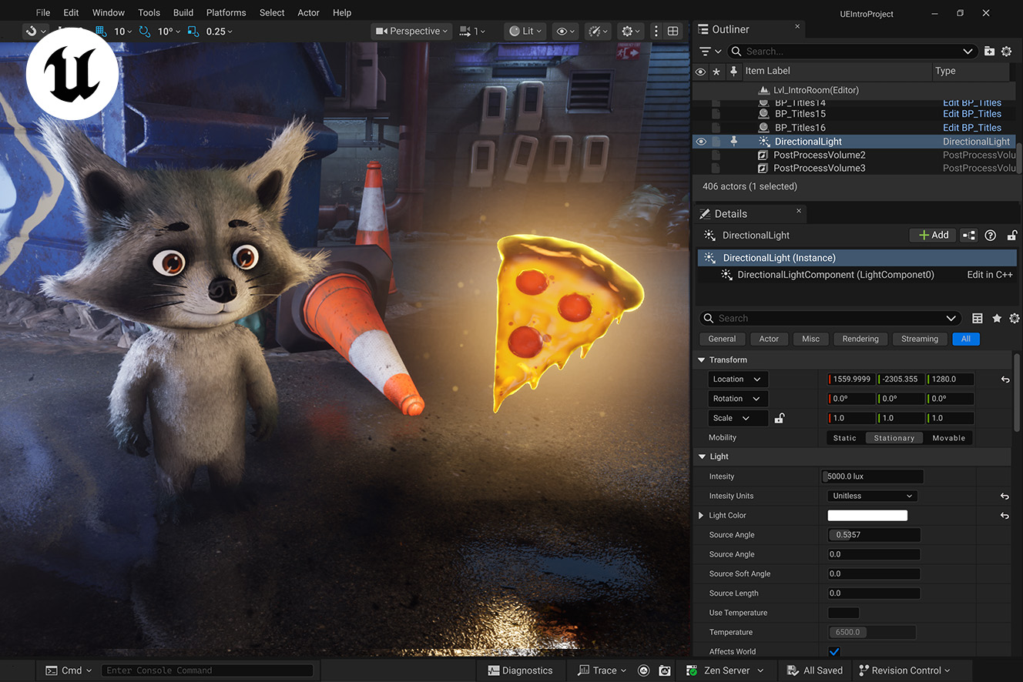The image size is (1023, 682).
Task: Add new folder in Outliner
Action: click(989, 52)
